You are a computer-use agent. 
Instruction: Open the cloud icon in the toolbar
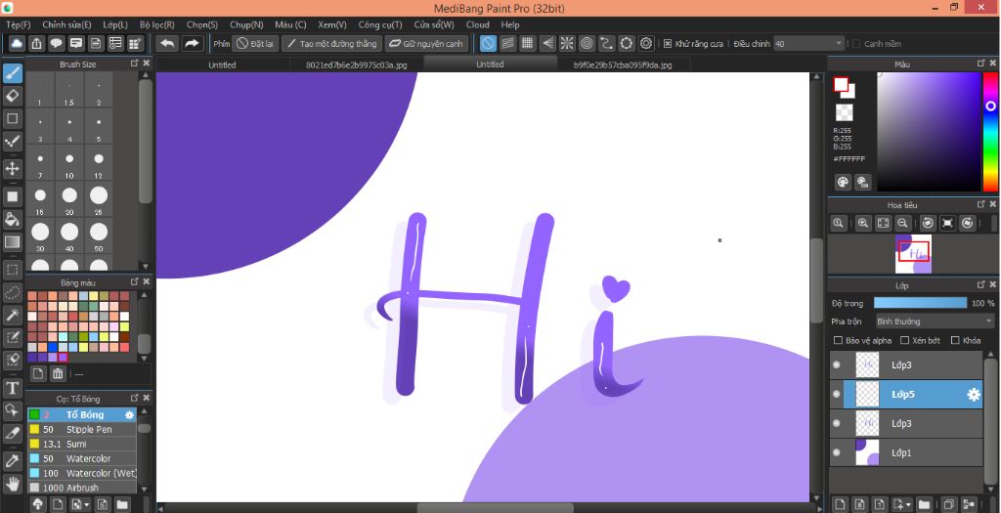(17, 43)
